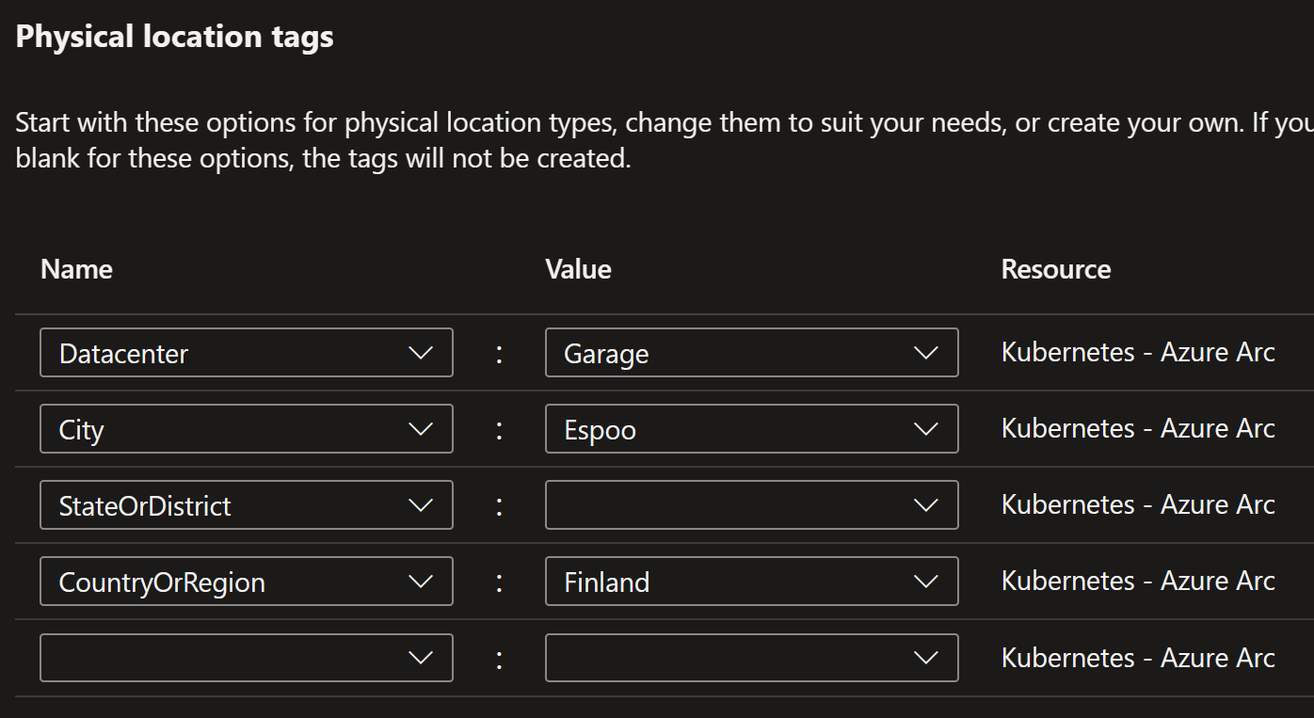The width and height of the screenshot is (1314, 718).
Task: Click the blank value field in last row
Action: coord(752,658)
